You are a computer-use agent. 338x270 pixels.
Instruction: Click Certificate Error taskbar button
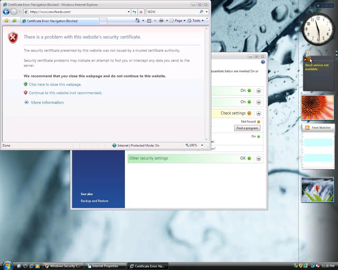(x=148, y=266)
